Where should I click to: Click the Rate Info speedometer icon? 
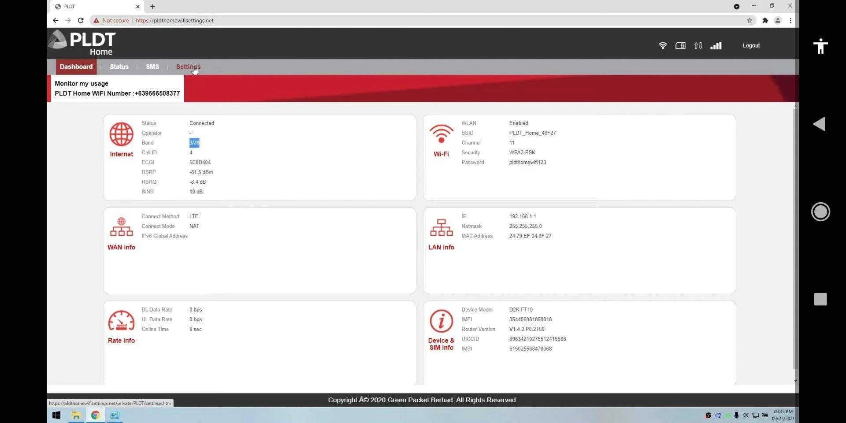(x=121, y=321)
